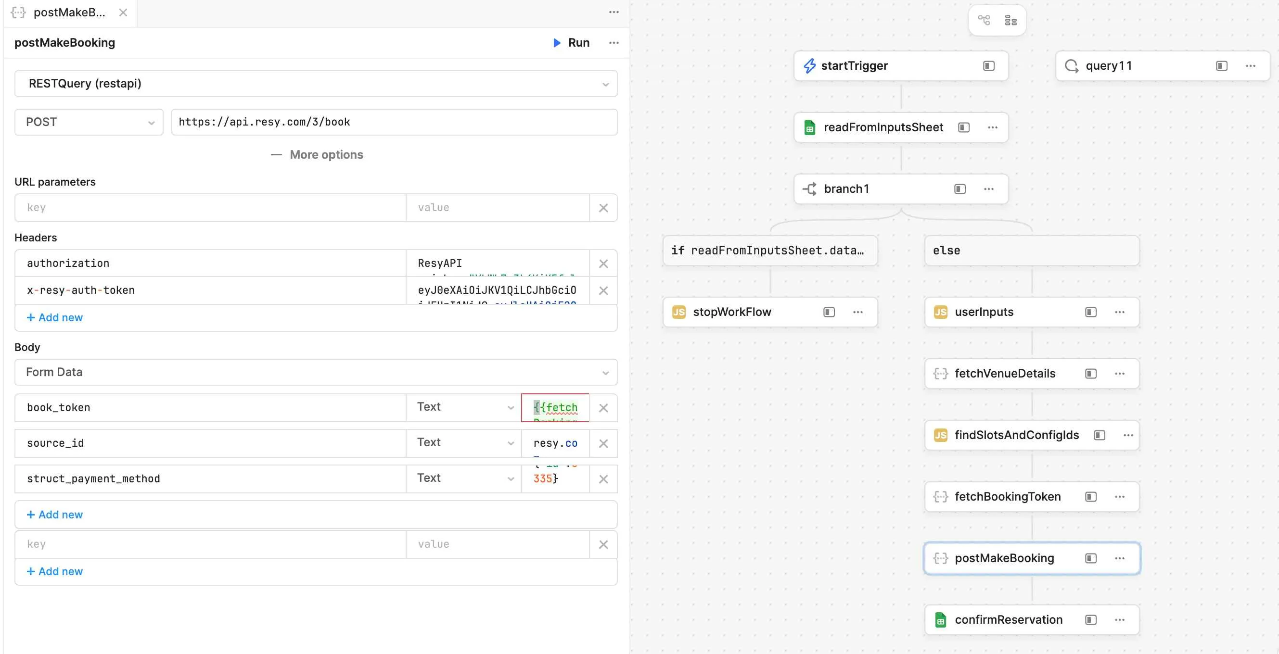Delete the struct_payment_method body row

coord(603,479)
